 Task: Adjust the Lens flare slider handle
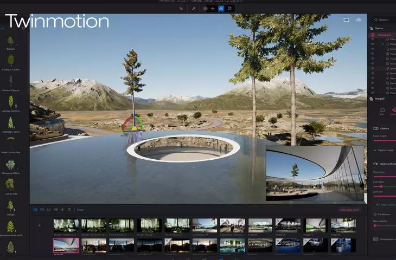pos(381,187)
